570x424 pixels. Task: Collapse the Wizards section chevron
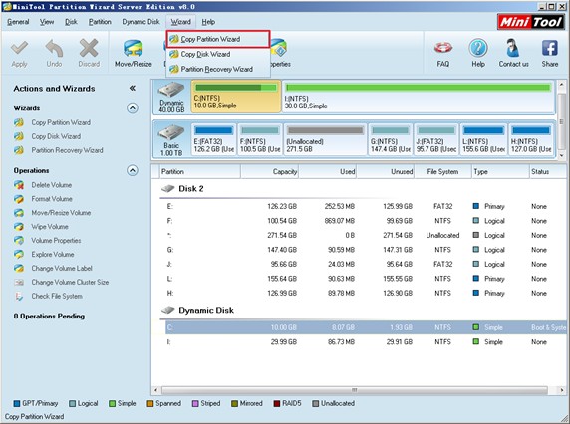click(x=132, y=108)
